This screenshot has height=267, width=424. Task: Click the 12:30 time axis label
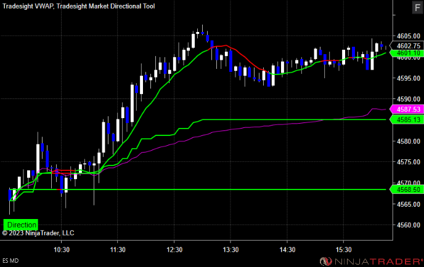click(174, 250)
